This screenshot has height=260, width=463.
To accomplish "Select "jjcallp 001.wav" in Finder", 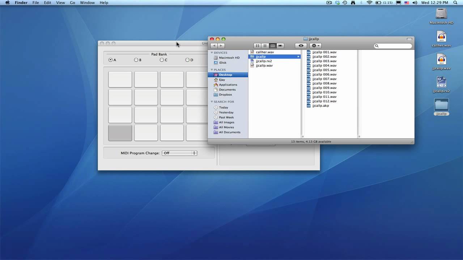I will tap(324, 52).
